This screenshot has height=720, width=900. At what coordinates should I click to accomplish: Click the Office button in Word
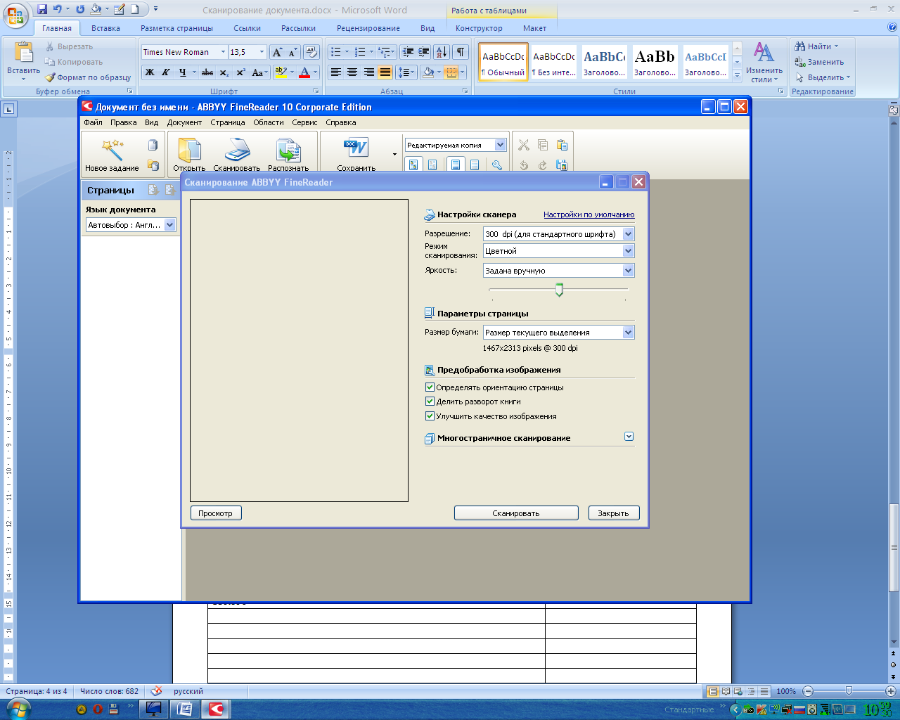[x=16, y=15]
